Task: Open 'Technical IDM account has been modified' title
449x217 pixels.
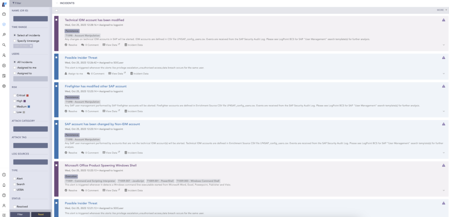Action: 95,20
